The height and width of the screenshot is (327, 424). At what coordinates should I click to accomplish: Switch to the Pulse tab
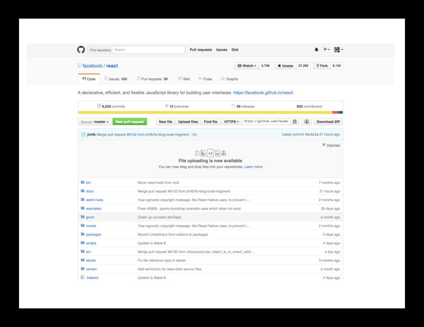click(x=205, y=79)
